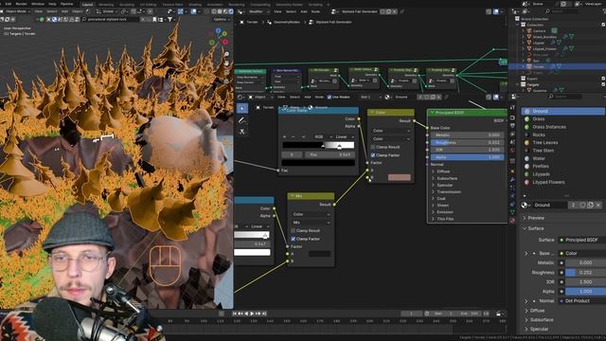This screenshot has width=606, height=341.
Task: Disable Clamp Factor on lower Mix node
Action: coord(293,239)
